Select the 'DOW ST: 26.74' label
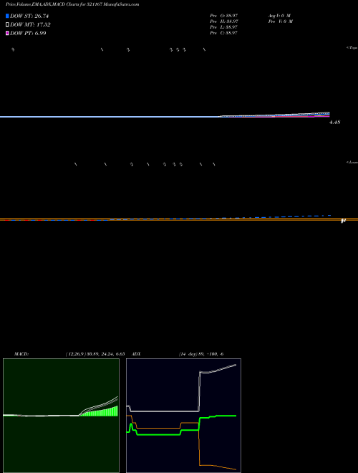This screenshot has width=358, height=473. tap(29, 16)
